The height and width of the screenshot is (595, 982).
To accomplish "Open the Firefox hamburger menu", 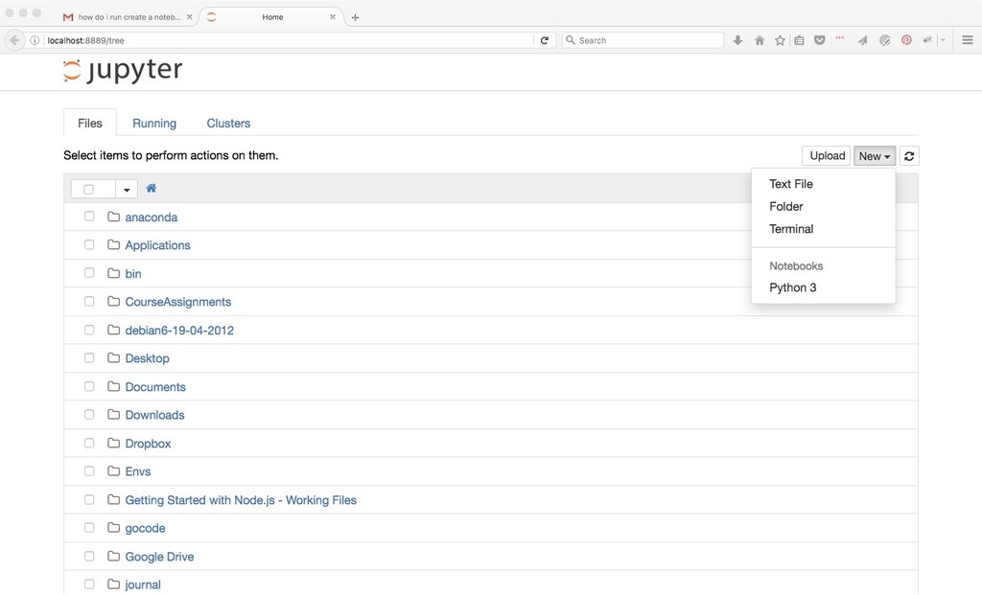I will [967, 40].
